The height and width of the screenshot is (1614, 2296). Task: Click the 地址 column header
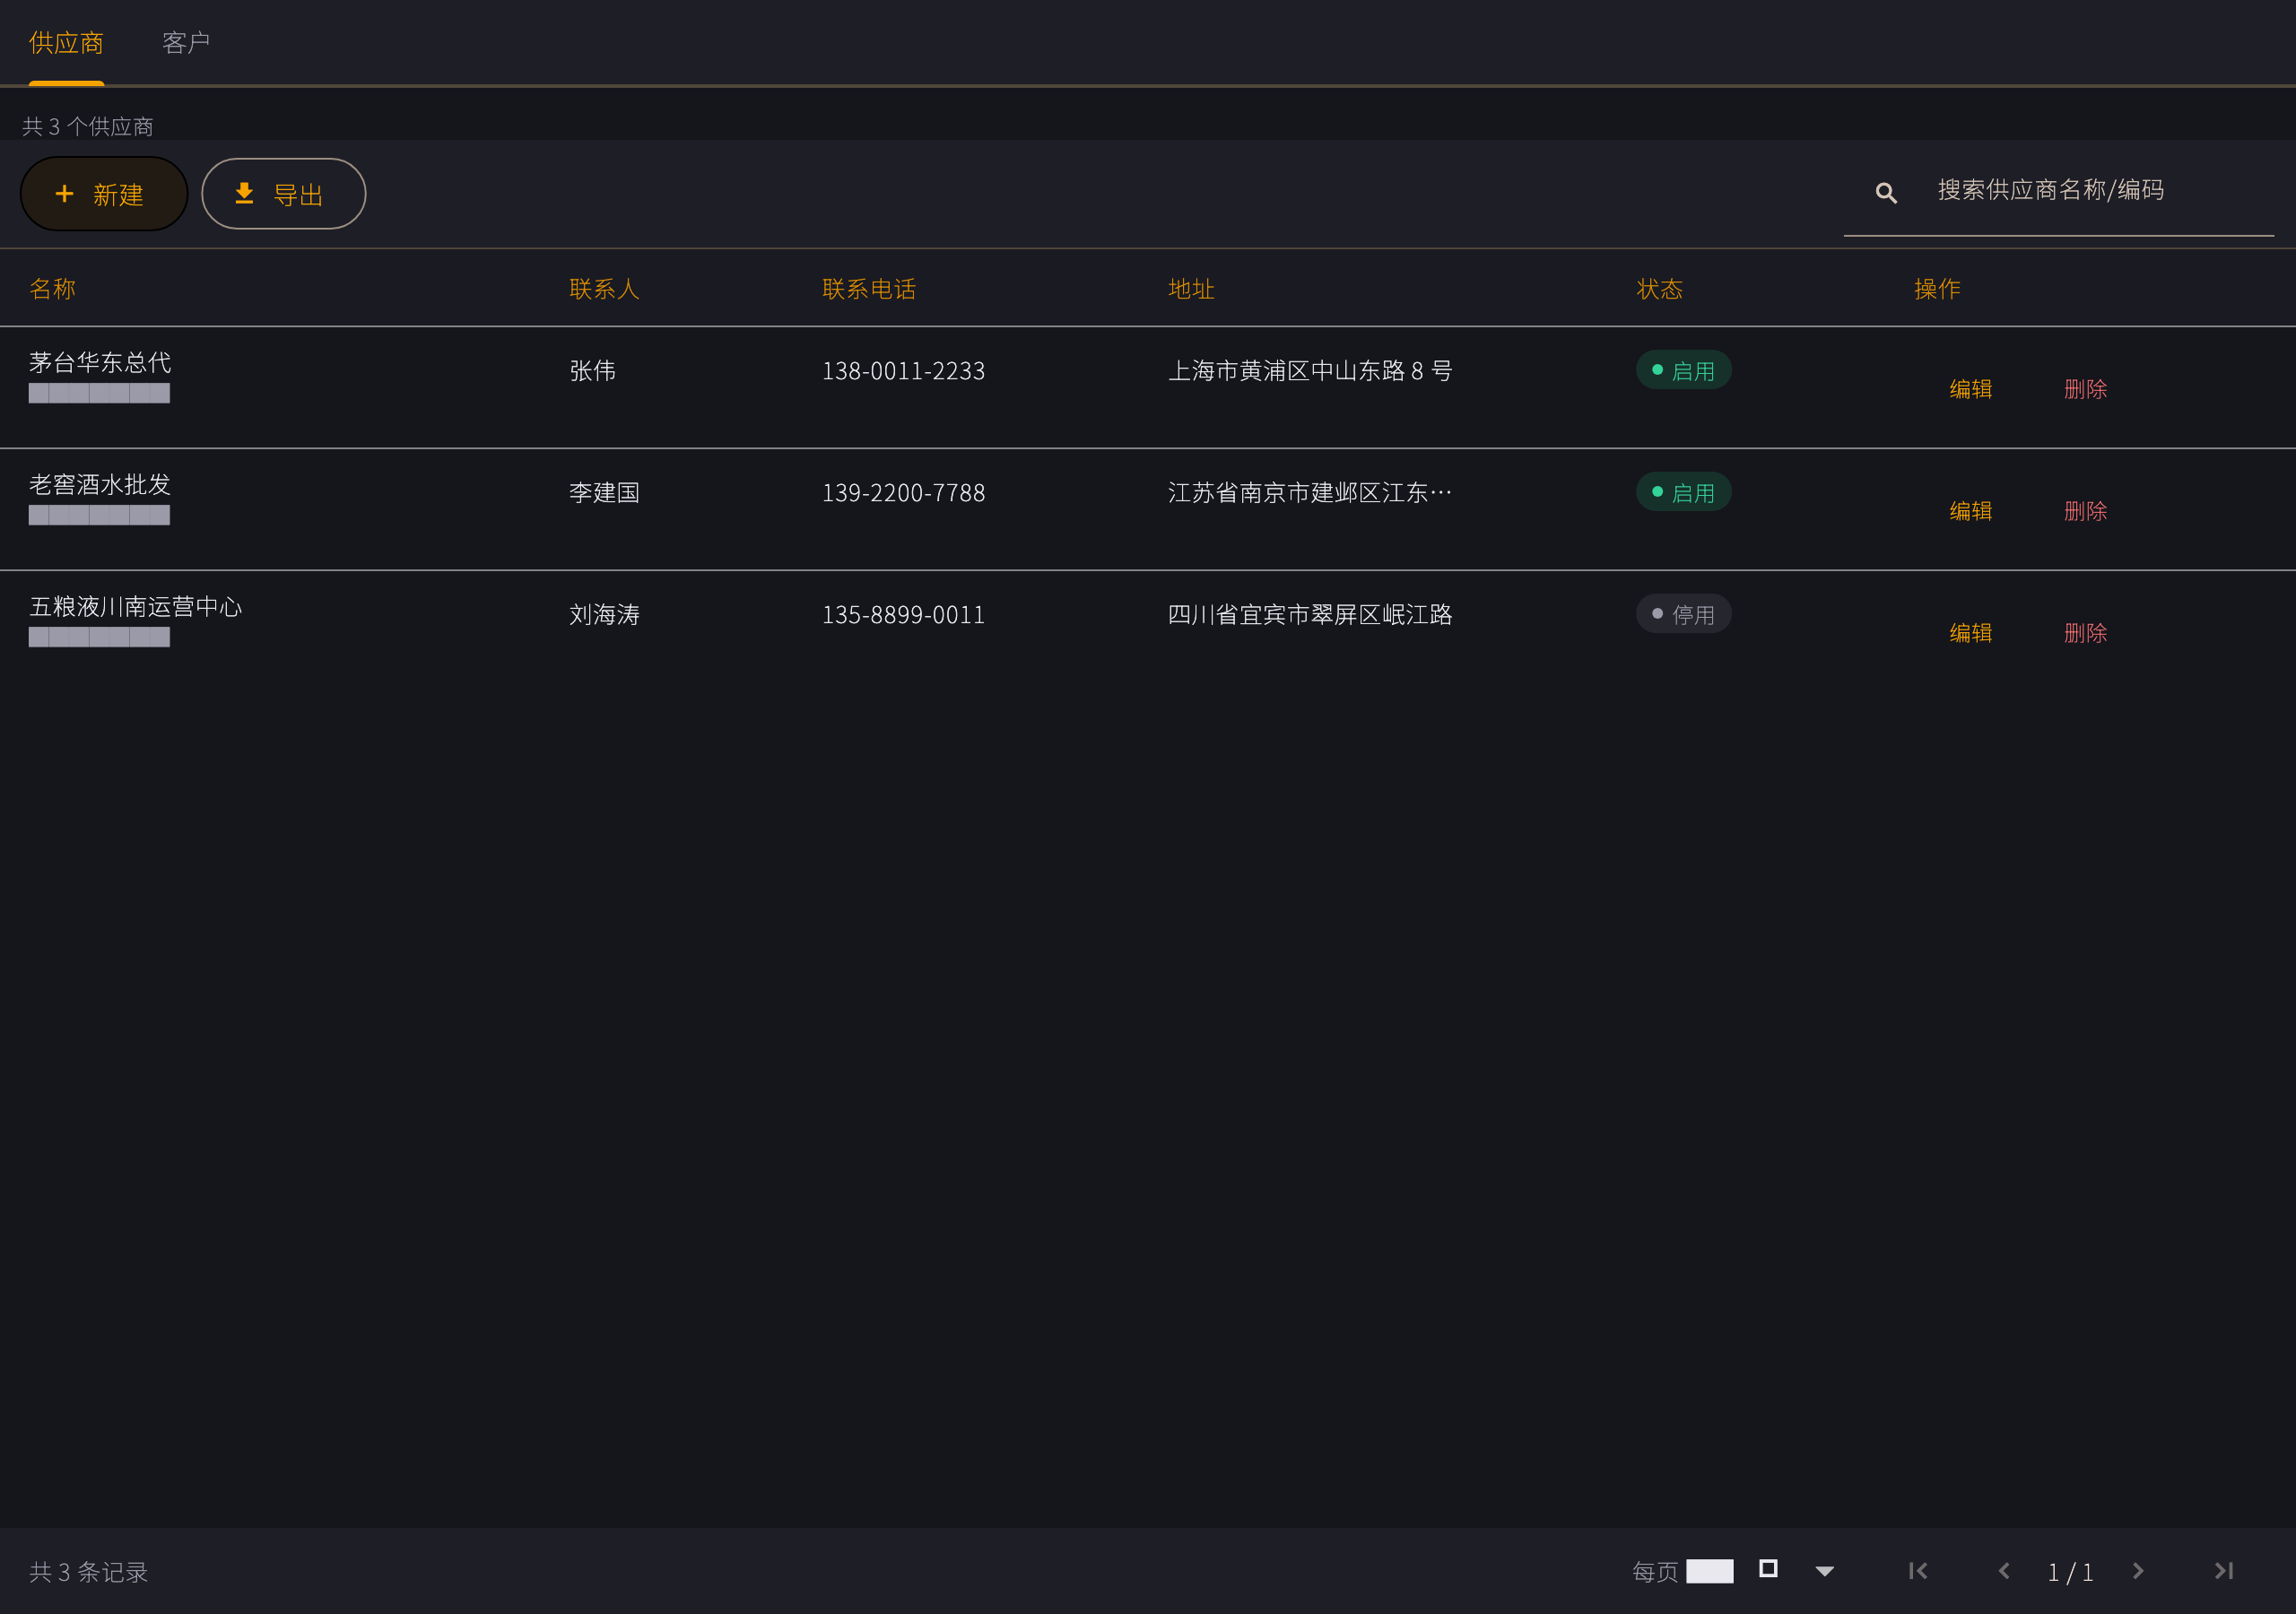click(1191, 289)
